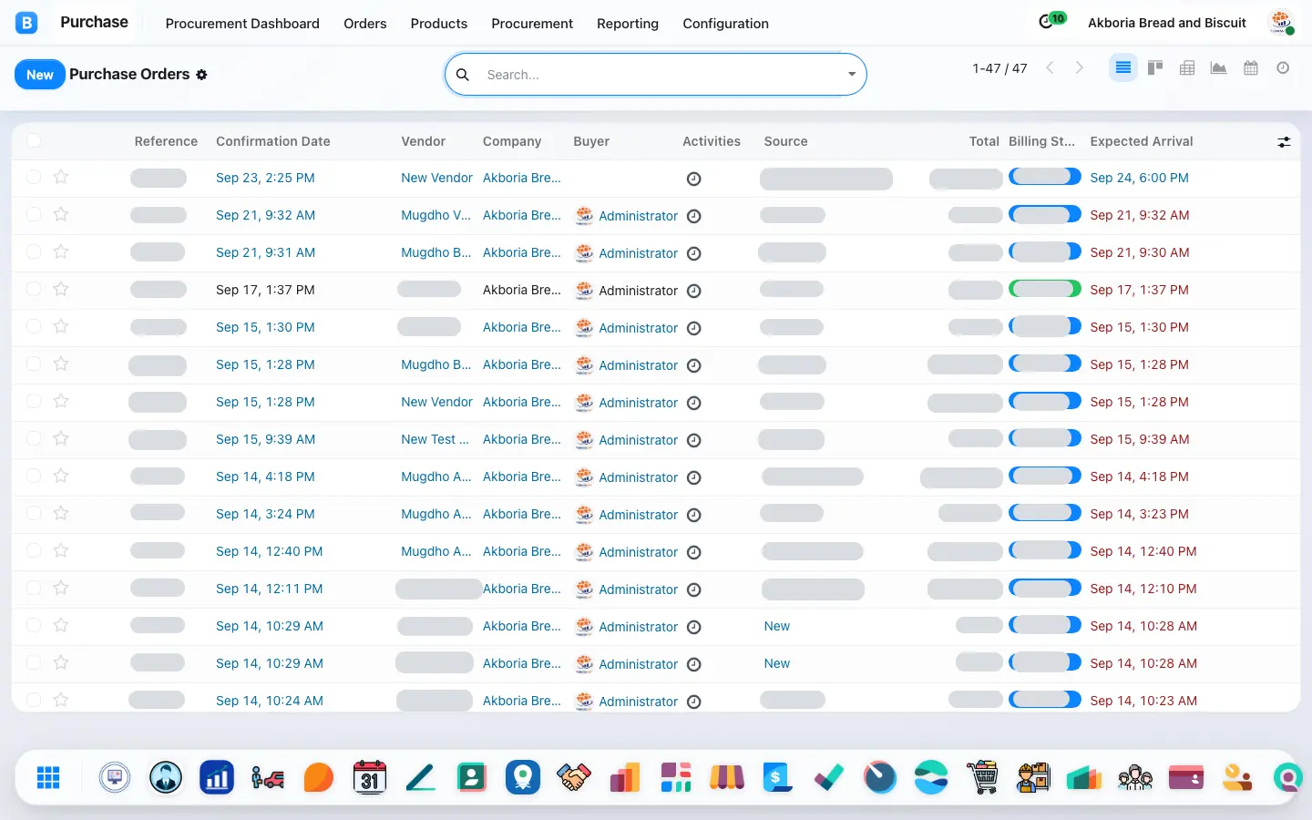Screen dimensions: 1312x820
Task: Go to the previous page of records
Action: [1050, 68]
